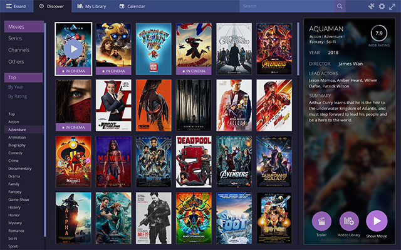Screen dimensions: 401x250
Task: Play the Aquaman trailer
Action: pos(321,221)
